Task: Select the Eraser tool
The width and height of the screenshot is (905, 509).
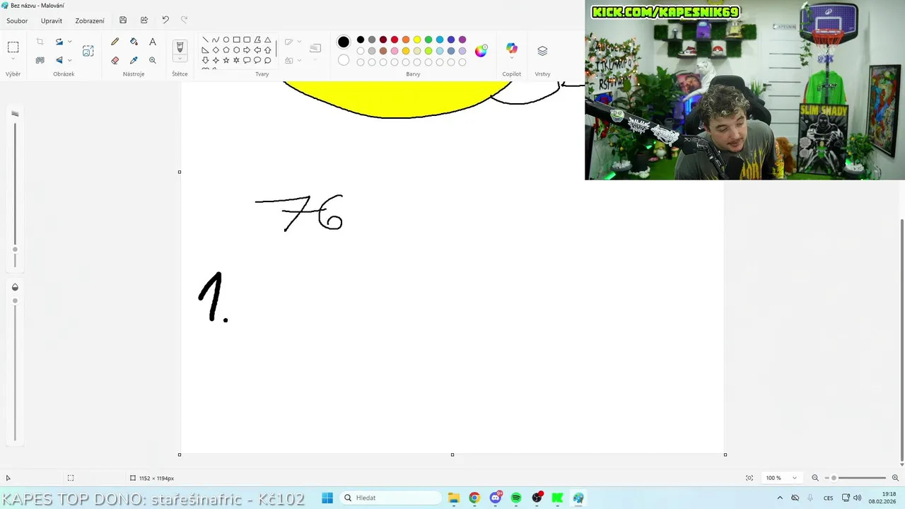Action: (115, 60)
